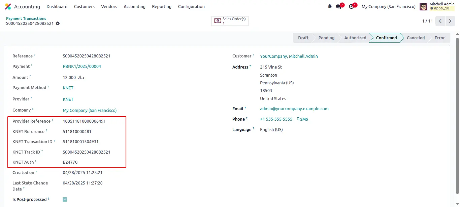
Task: Click help tooltip icon beside KNET Auth label
Action: click(x=36, y=161)
